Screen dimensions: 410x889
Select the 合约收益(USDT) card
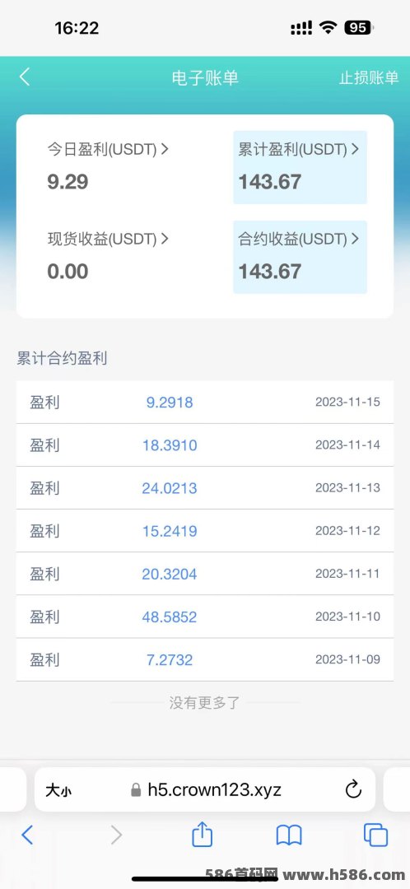pos(300,257)
